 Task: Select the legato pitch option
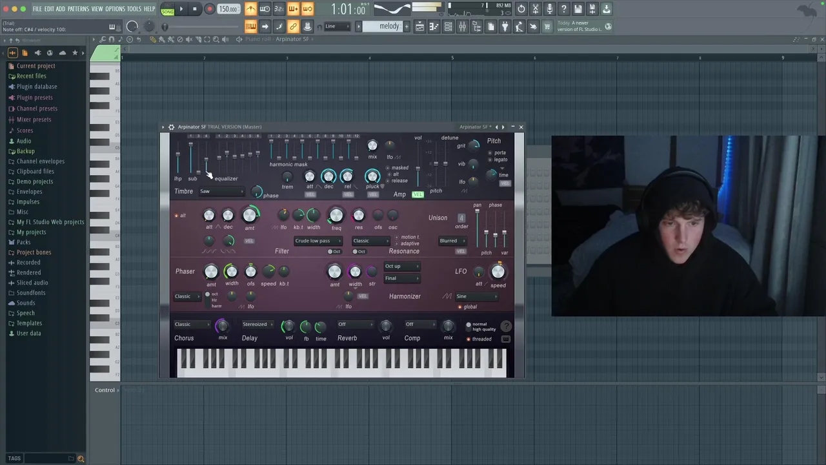click(498, 160)
